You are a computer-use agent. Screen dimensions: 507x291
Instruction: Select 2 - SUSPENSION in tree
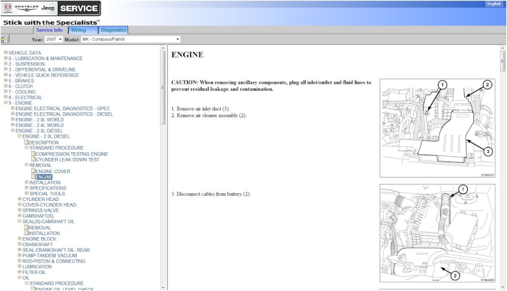27,64
